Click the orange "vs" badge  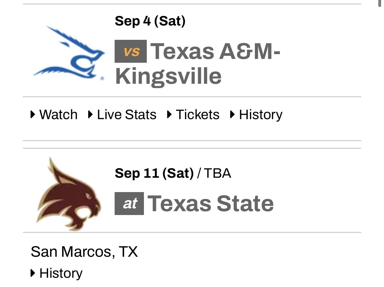(x=131, y=51)
